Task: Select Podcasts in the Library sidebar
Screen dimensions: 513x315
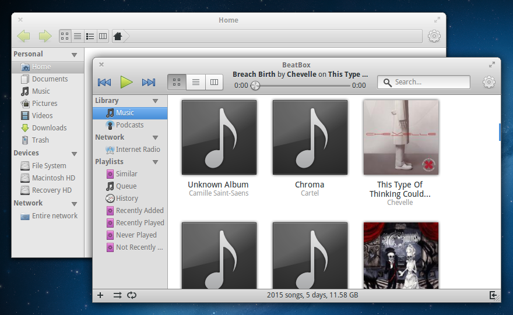Action: (129, 125)
